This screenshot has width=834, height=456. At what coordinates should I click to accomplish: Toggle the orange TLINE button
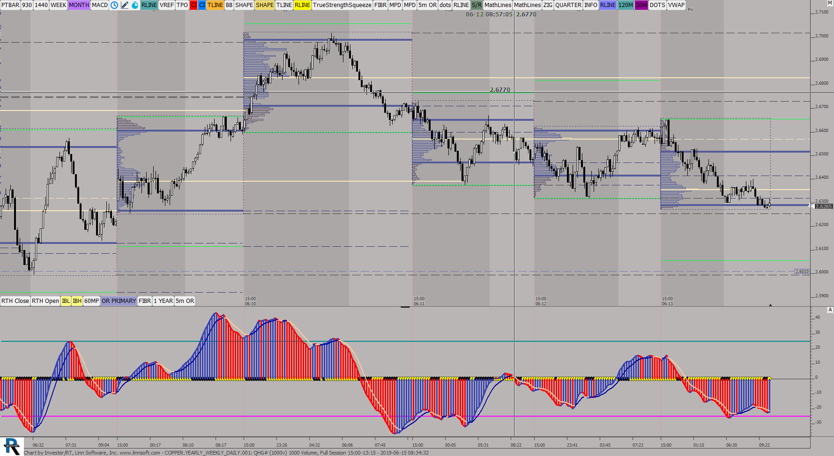[x=216, y=5]
